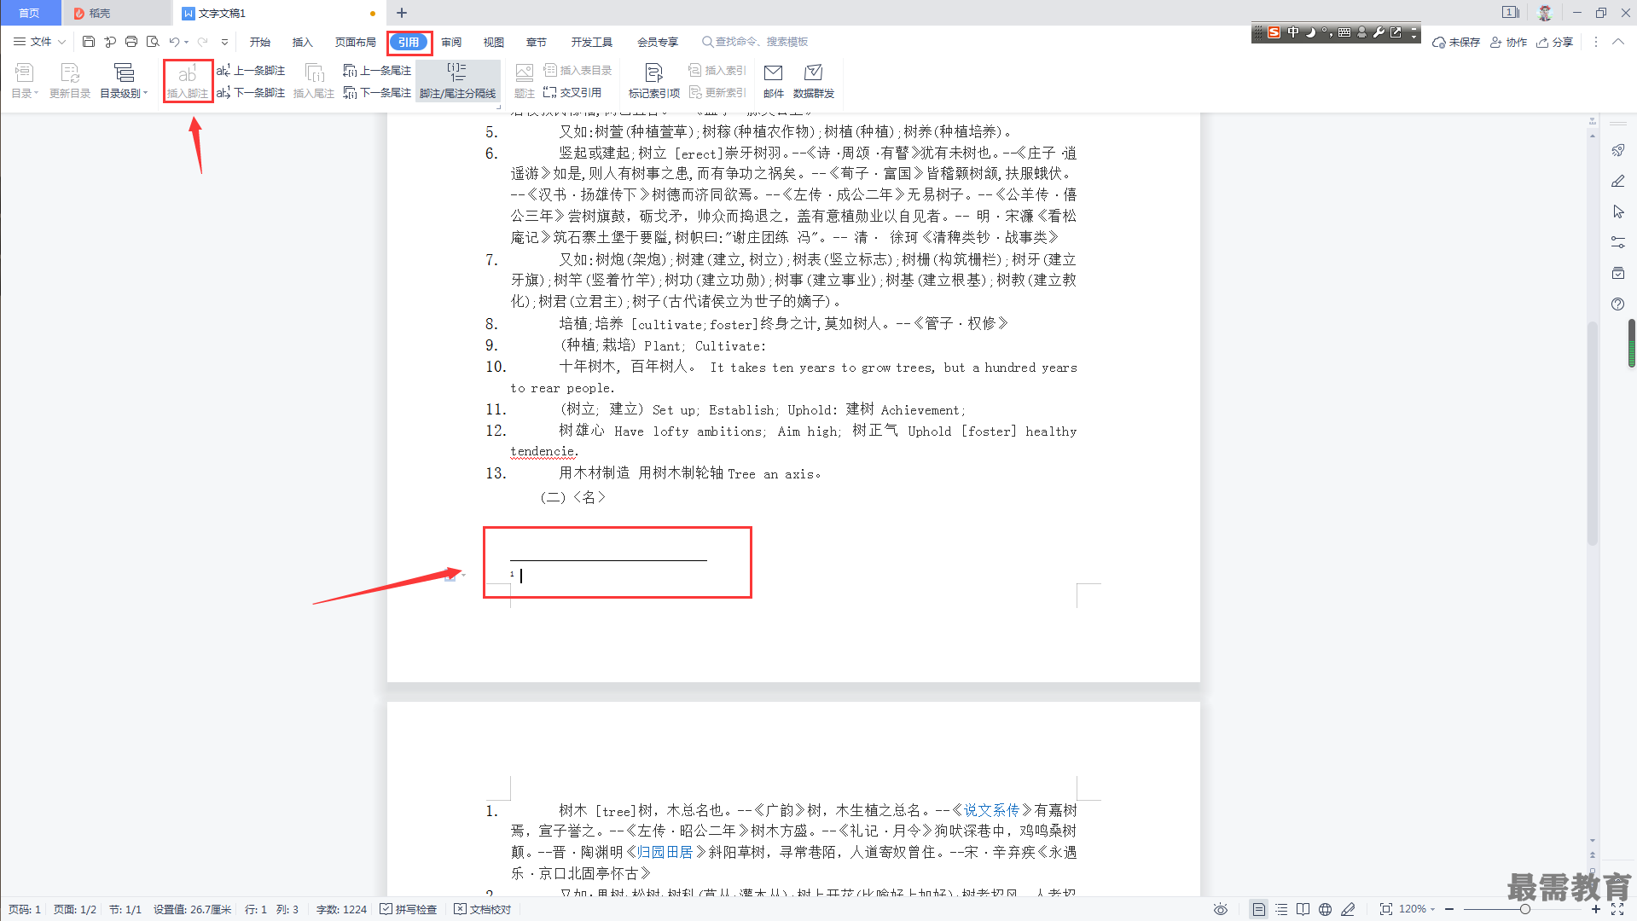The image size is (1637, 921).
Task: Open a new tab with the plus button
Action: [402, 13]
